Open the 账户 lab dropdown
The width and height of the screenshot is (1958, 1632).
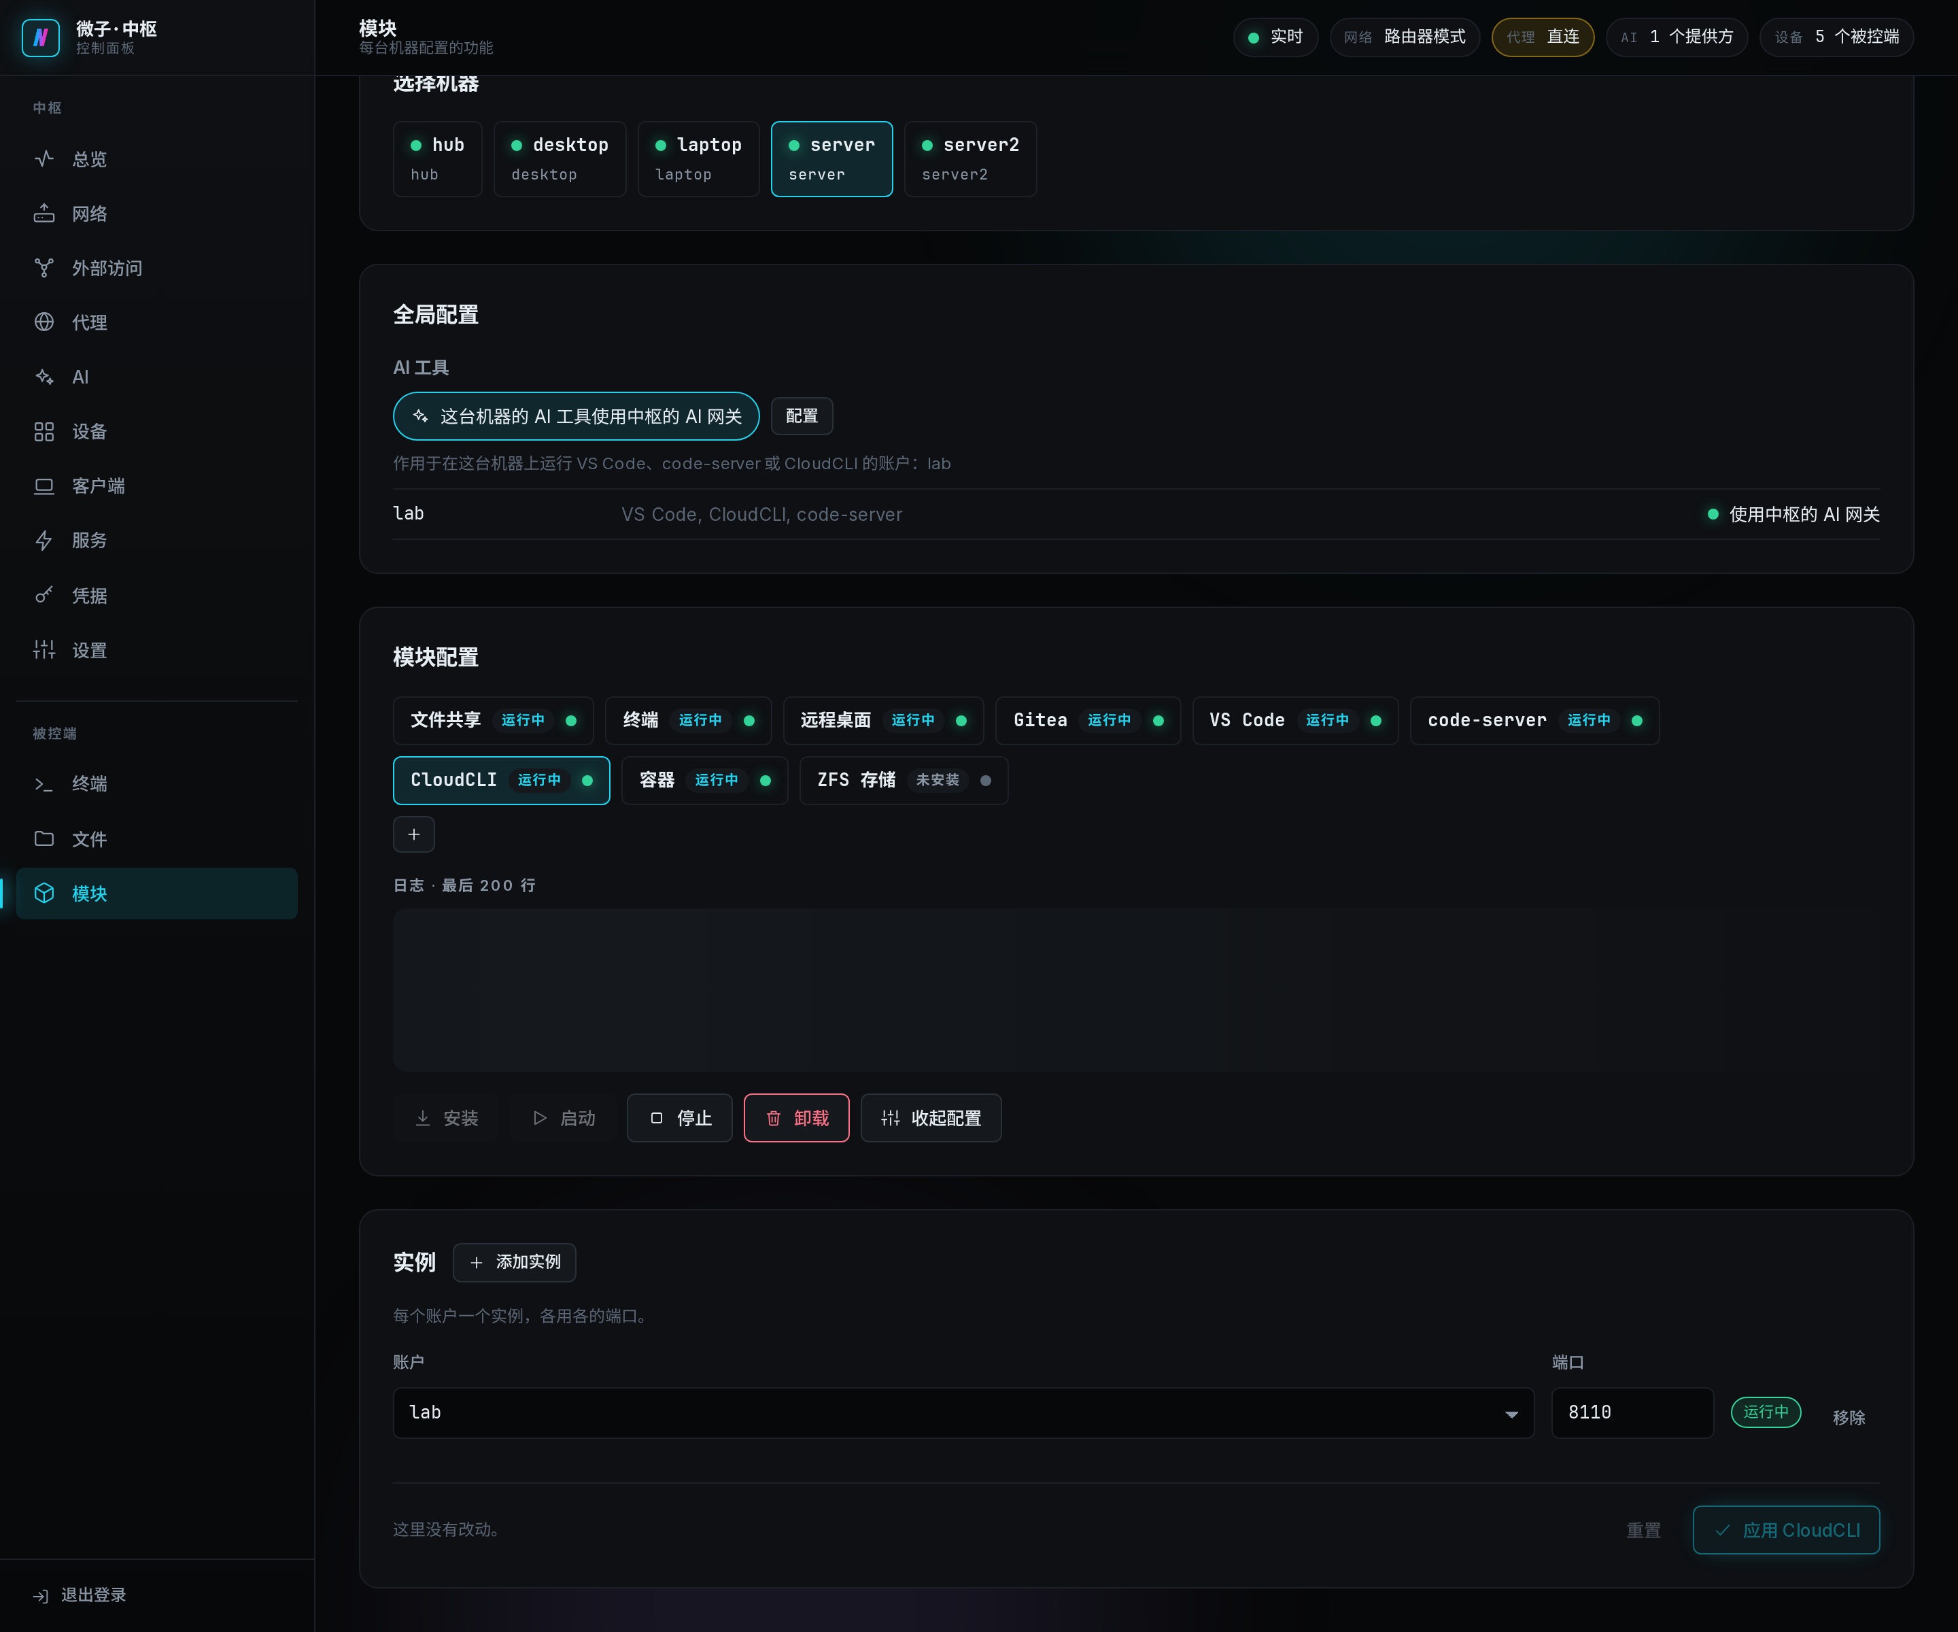[x=963, y=1412]
